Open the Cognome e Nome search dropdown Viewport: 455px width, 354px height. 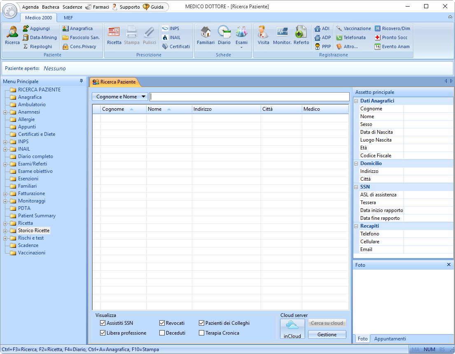point(120,97)
